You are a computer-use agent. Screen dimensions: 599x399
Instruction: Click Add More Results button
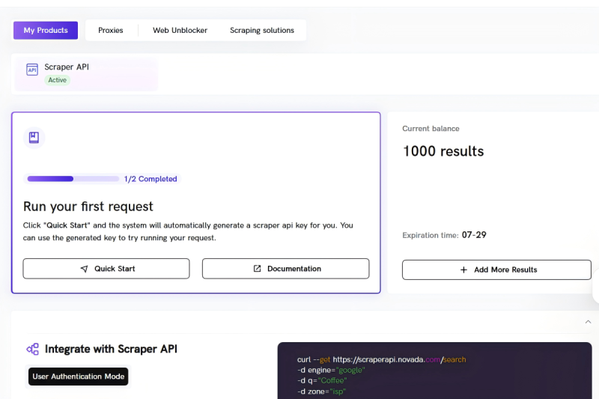tap(496, 269)
